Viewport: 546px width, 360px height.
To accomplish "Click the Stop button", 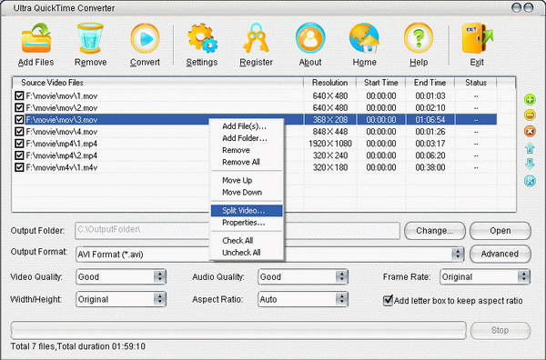I will coord(500,330).
